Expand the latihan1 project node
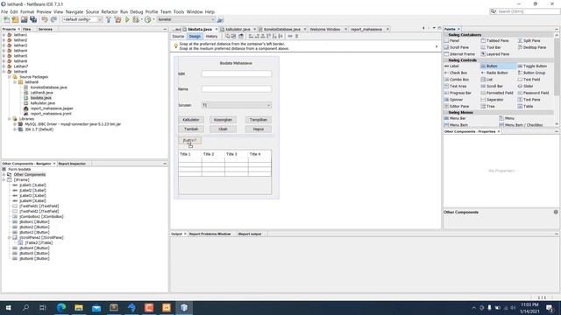This screenshot has height=315, width=561. (x=4, y=35)
